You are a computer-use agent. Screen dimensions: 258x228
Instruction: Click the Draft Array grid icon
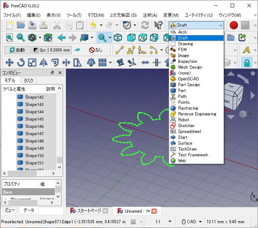102,62
